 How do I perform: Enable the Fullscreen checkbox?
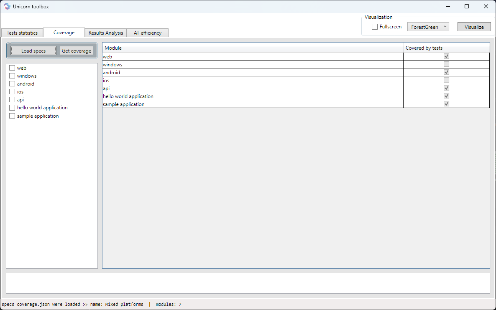(375, 27)
